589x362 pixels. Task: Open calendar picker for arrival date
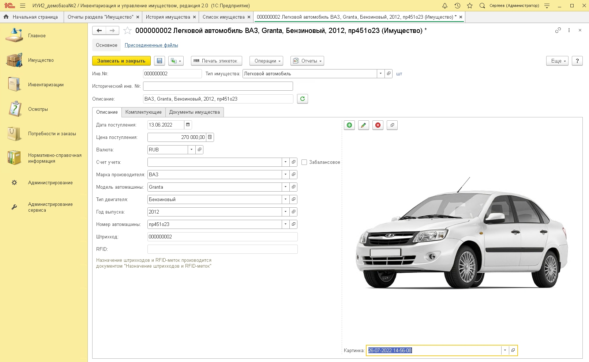point(188,125)
